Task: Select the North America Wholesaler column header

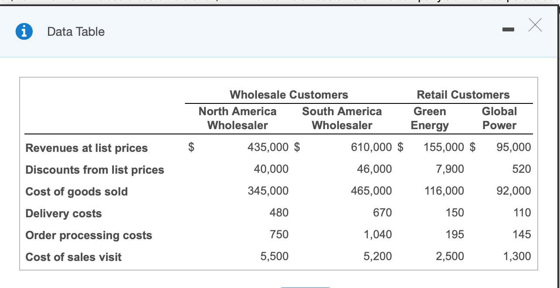Action: click(237, 118)
